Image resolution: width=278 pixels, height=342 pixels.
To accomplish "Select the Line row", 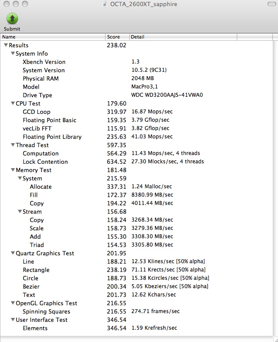I will pyautogui.click(x=136, y=261).
